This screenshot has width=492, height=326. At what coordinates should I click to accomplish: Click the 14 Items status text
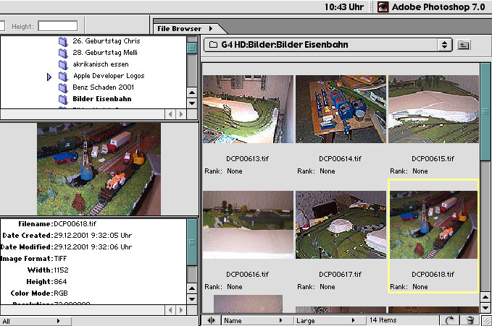pos(383,320)
